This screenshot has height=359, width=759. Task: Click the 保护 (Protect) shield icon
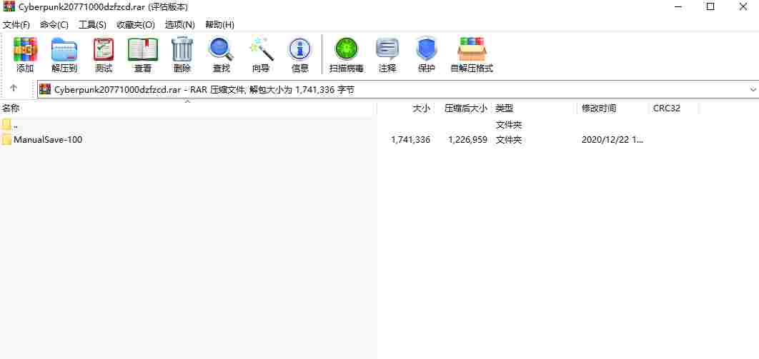(427, 50)
